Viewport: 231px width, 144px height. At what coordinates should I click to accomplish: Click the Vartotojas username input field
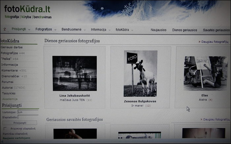pyautogui.click(x=27, y=112)
